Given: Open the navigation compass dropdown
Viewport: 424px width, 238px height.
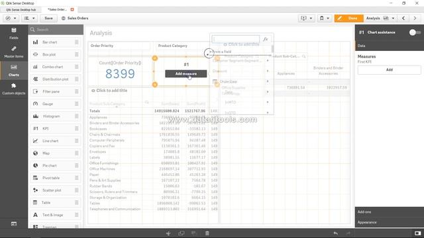Looking at the screenshot, I should 11,18.
